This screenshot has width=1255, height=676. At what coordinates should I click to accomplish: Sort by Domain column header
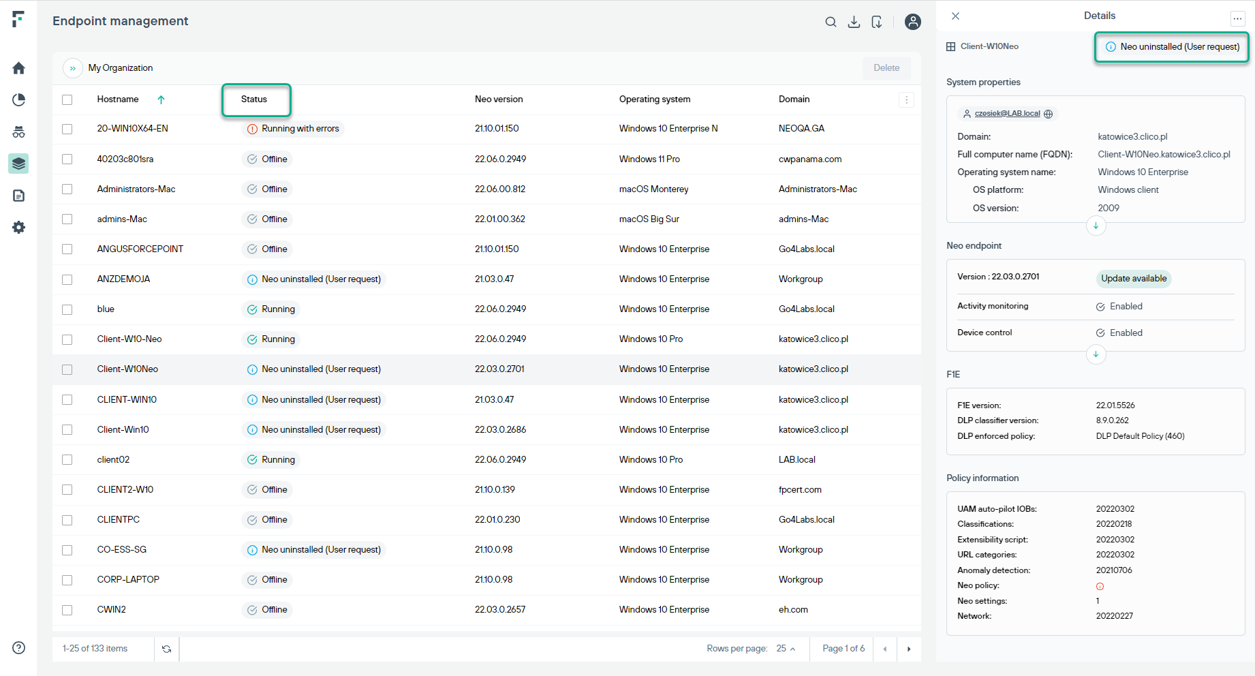[794, 99]
